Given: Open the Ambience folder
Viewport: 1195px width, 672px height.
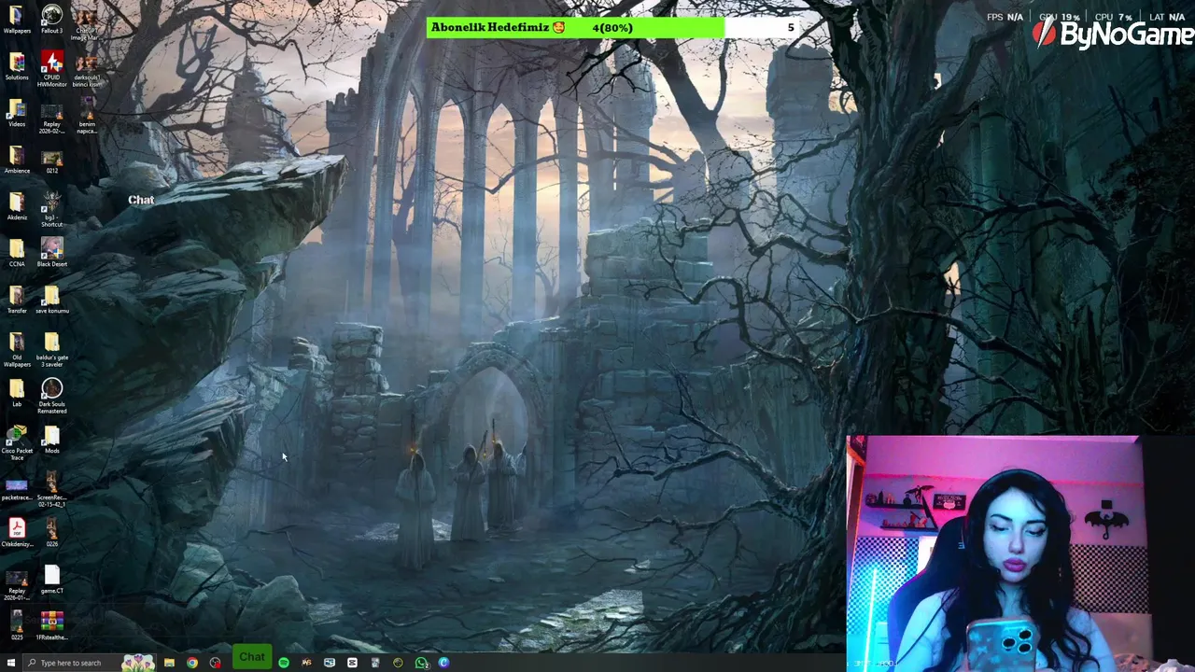Looking at the screenshot, I should click(17, 160).
